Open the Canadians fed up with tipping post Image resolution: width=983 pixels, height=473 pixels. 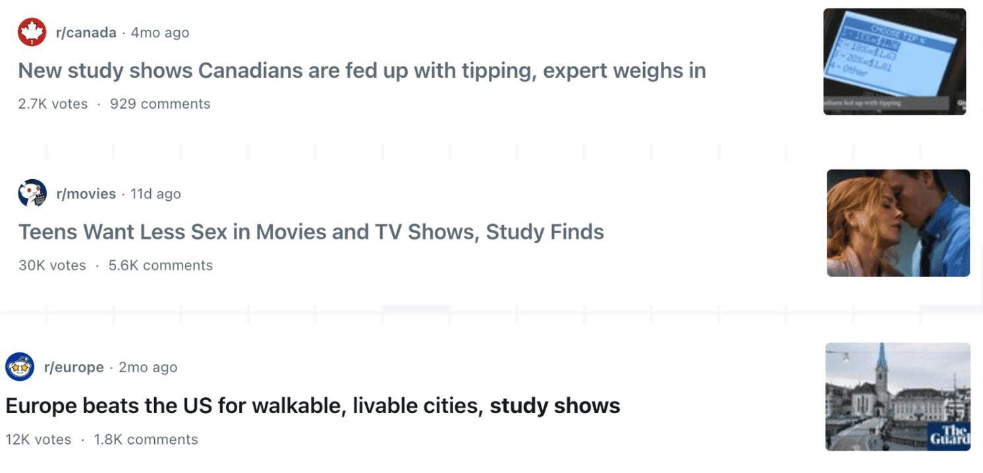362,70
